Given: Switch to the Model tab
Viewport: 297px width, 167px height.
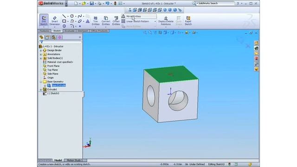Looking at the screenshot, I should point(58,161).
